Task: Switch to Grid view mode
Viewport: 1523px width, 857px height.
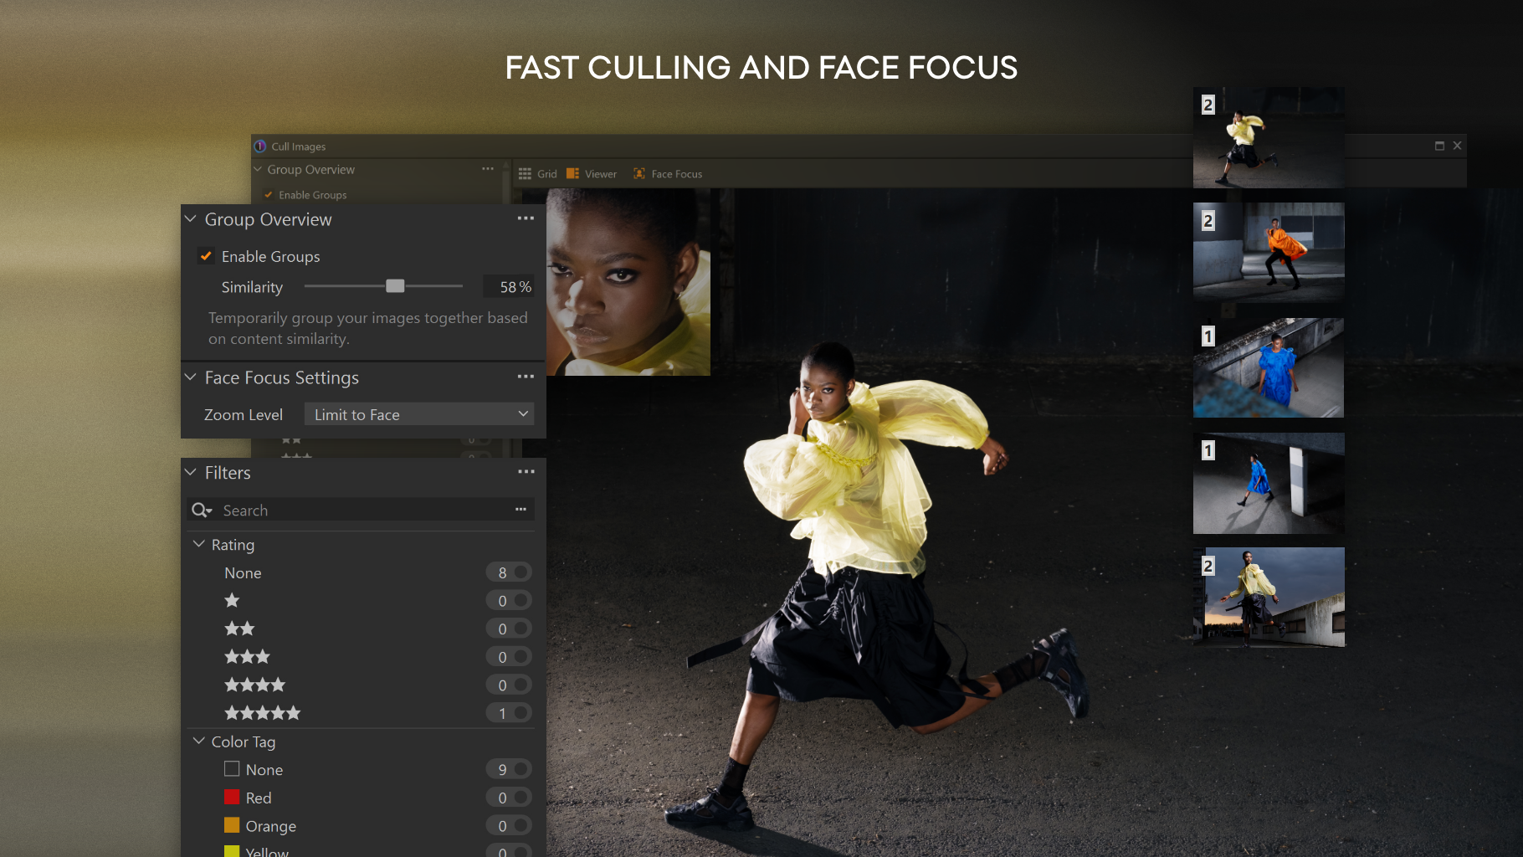Action: click(x=540, y=173)
